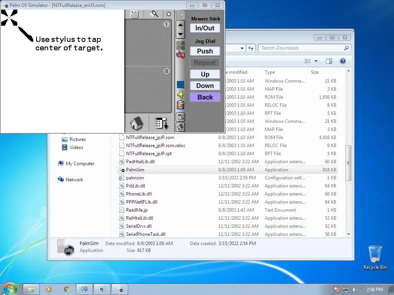Click the scroll-down arrow of the file list

(349, 234)
